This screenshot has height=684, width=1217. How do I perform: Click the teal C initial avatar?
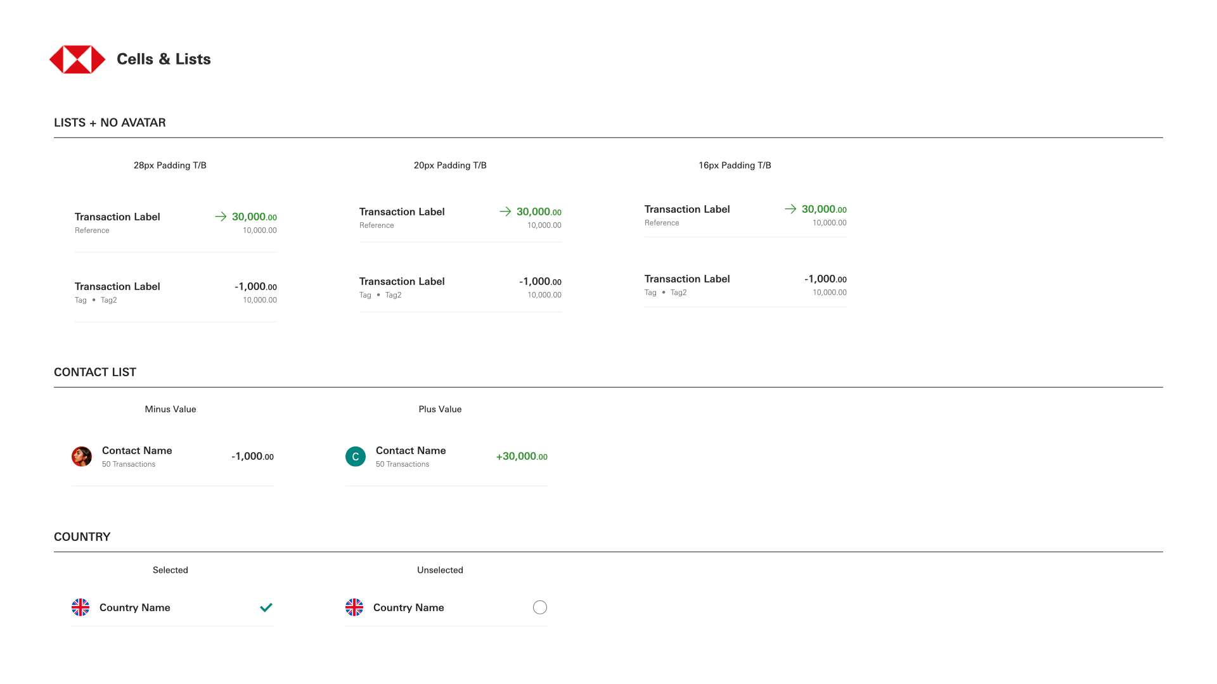tap(356, 457)
